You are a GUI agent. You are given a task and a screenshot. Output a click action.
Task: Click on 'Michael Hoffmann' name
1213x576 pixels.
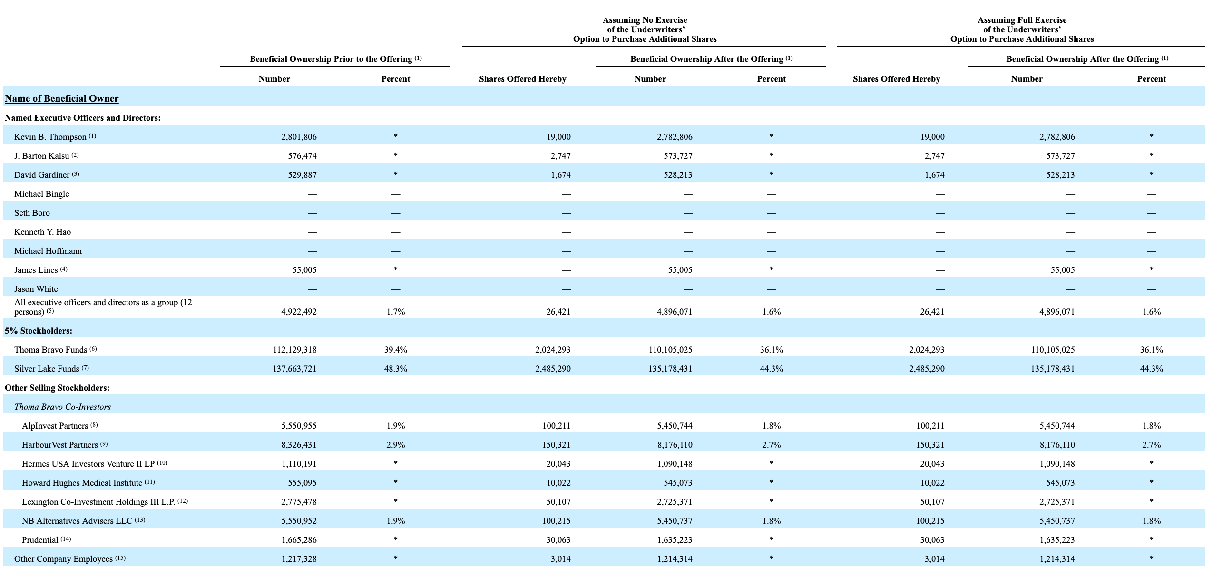click(48, 251)
